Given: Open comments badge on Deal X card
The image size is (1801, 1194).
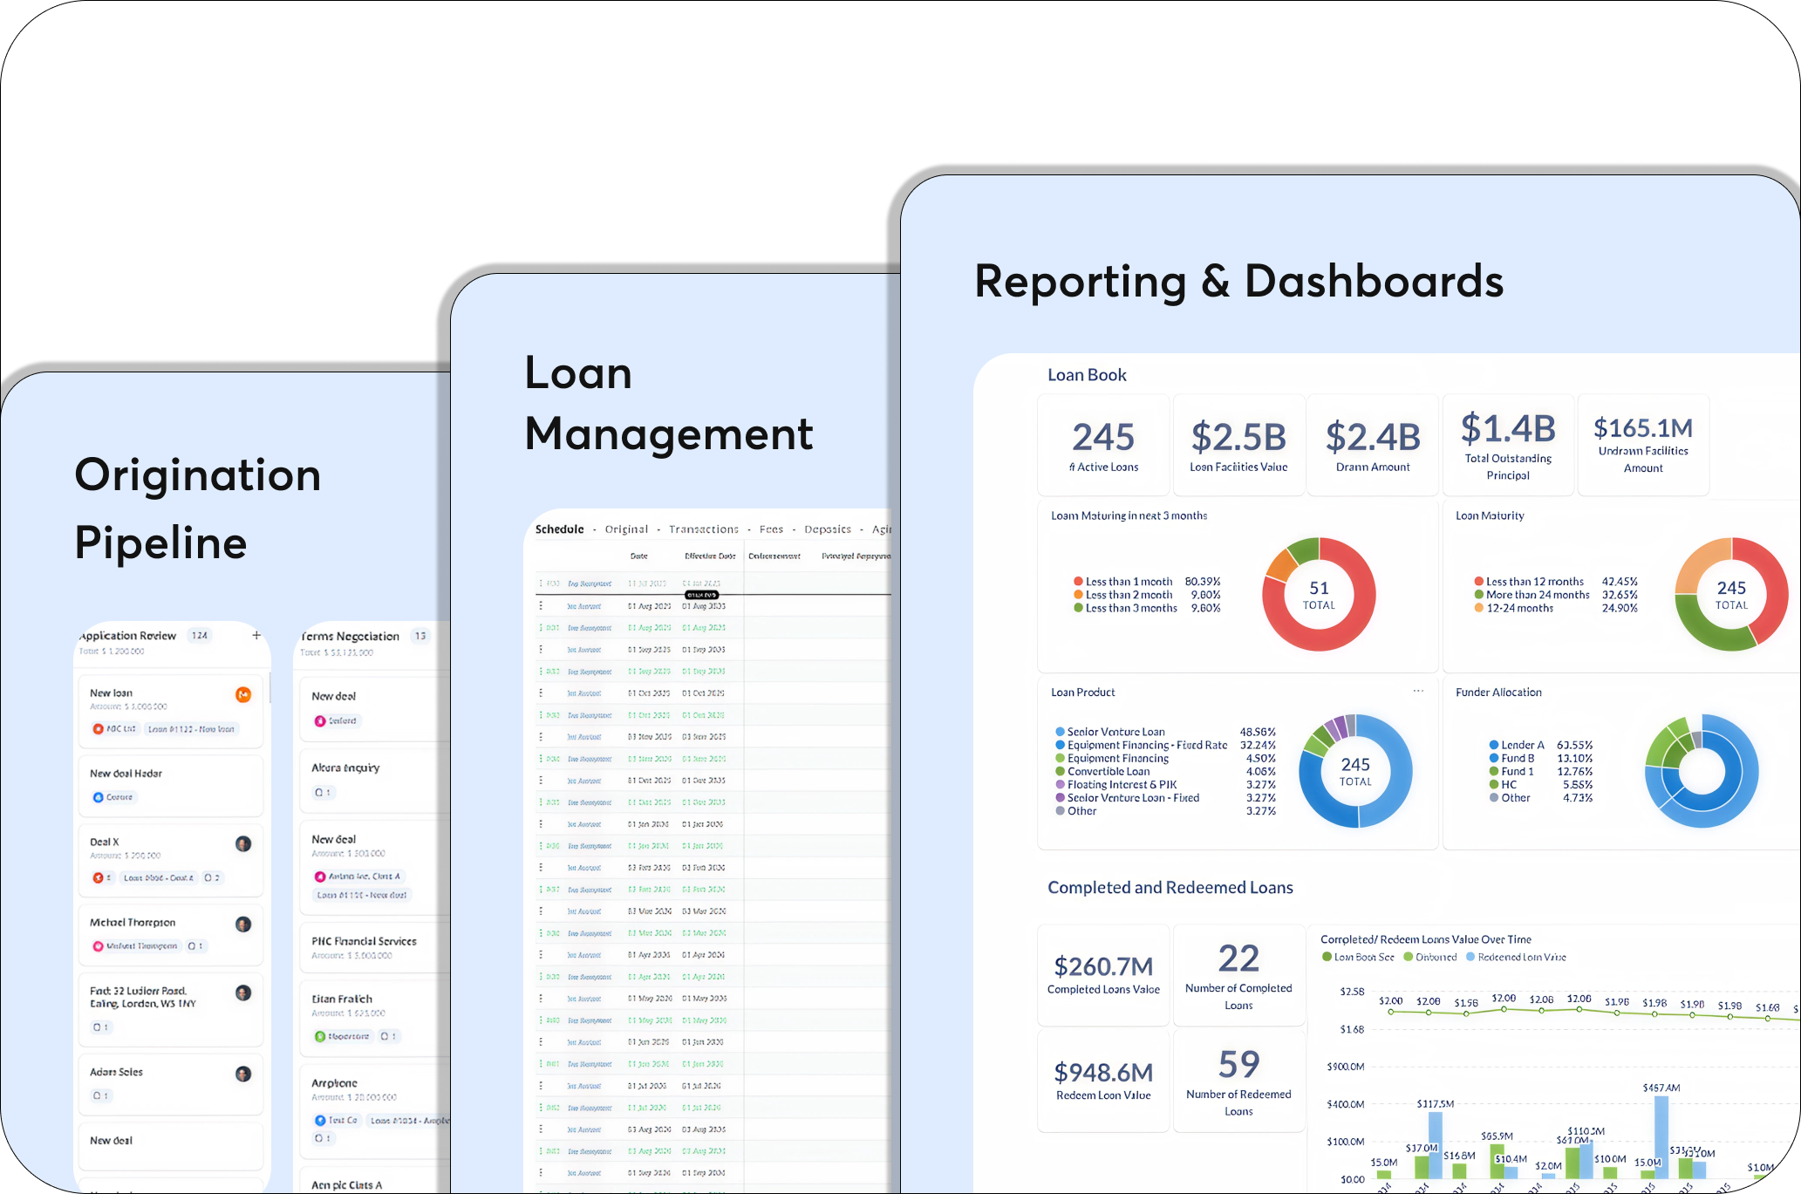Looking at the screenshot, I should coord(212,877).
